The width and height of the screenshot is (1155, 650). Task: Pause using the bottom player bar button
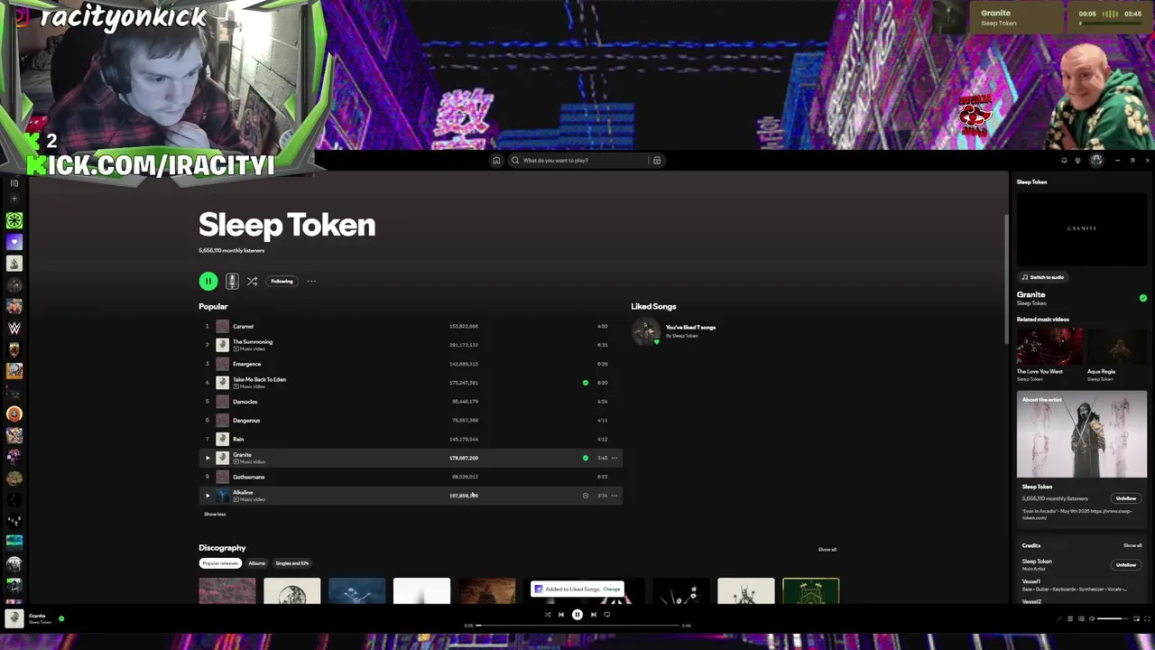click(577, 615)
